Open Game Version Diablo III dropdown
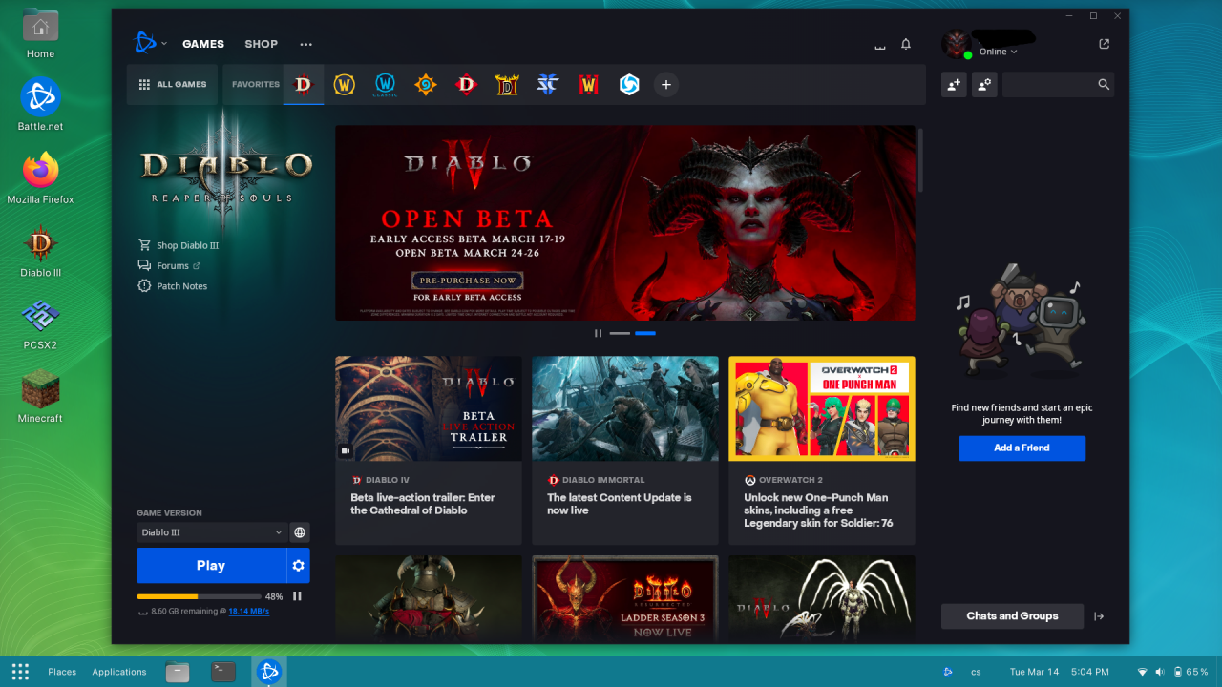 tap(210, 532)
